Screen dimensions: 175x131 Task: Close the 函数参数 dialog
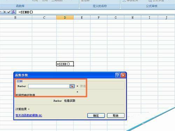click(x=123, y=75)
